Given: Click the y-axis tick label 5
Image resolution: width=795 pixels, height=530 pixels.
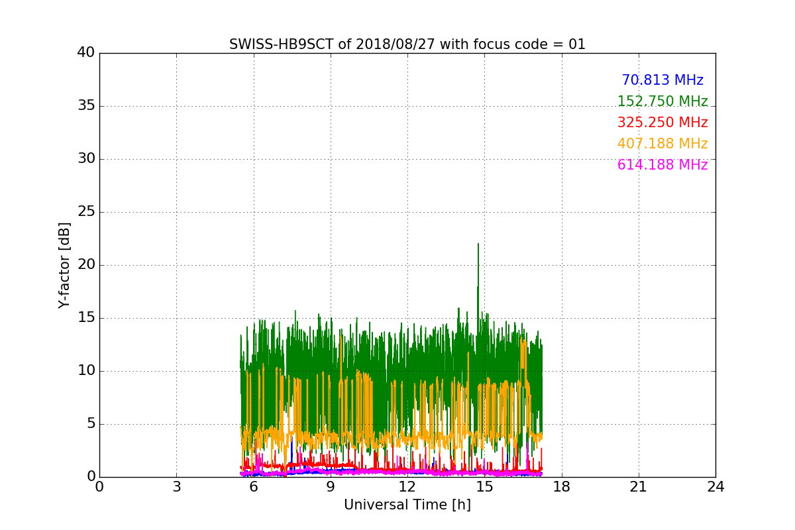Looking at the screenshot, I should (x=91, y=424).
